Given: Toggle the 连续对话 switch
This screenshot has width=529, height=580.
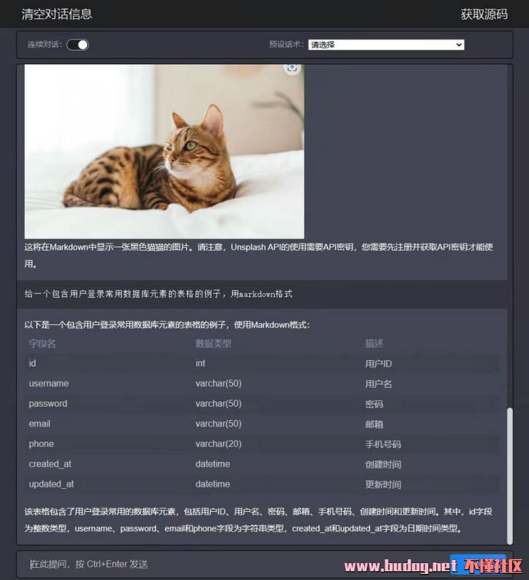Looking at the screenshot, I should (x=78, y=45).
